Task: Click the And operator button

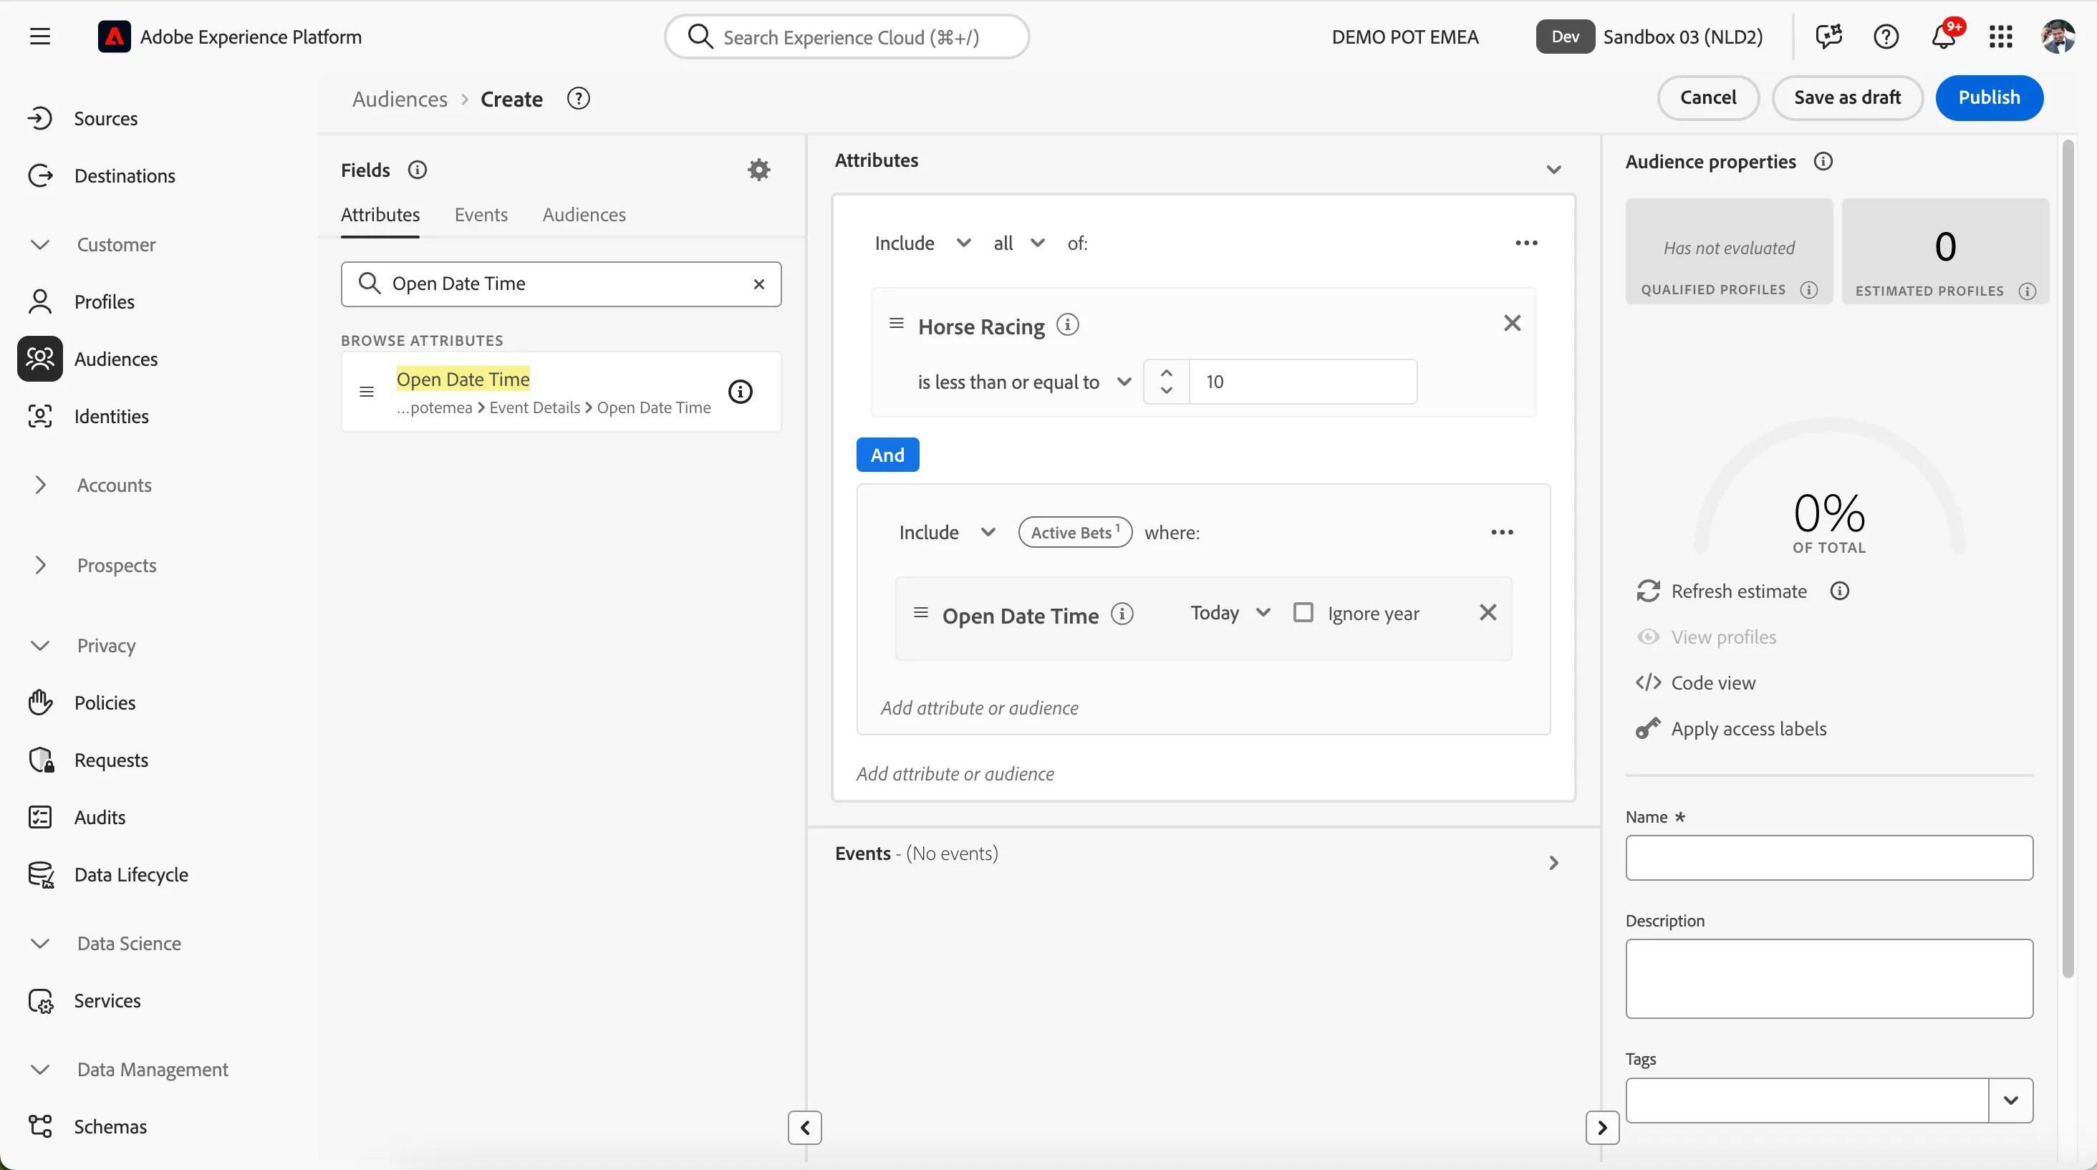Action: [x=887, y=455]
